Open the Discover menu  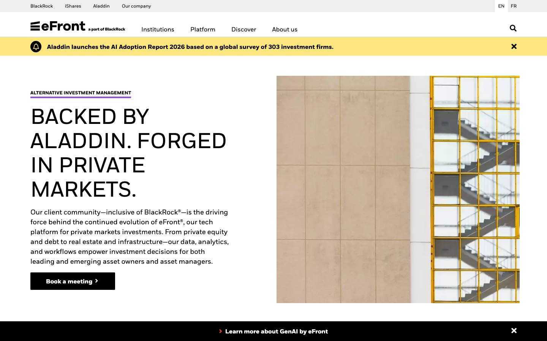click(x=243, y=29)
